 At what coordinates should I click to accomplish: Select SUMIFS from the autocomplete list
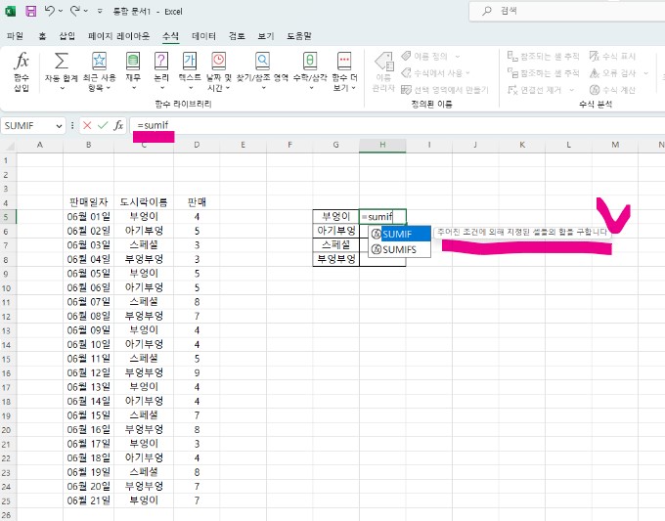coord(400,249)
